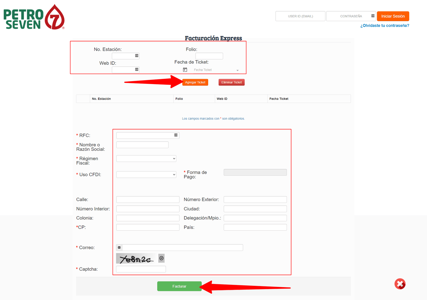Click the Facturación Express heading
The width and height of the screenshot is (427, 300).
213,38
